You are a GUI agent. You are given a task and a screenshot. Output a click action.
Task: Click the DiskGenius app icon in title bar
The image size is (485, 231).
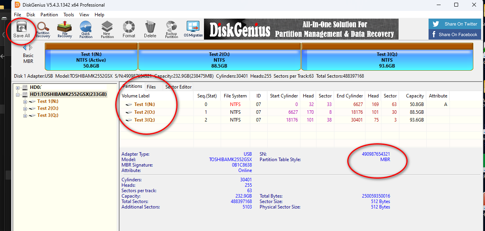pyautogui.click(x=17, y=5)
